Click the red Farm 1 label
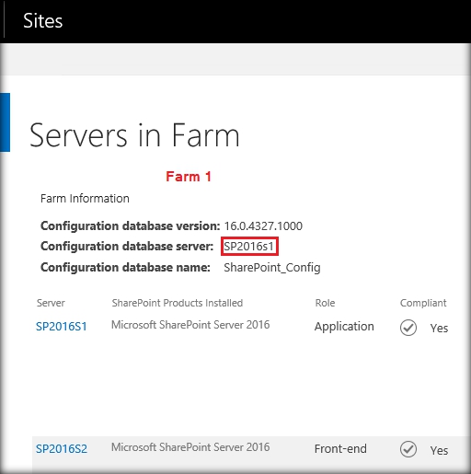Screen dimensions: 471x474 (189, 177)
